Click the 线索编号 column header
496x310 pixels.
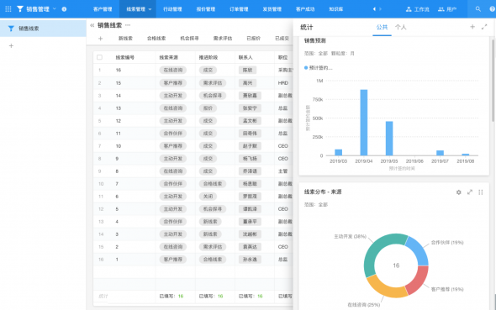pos(125,57)
